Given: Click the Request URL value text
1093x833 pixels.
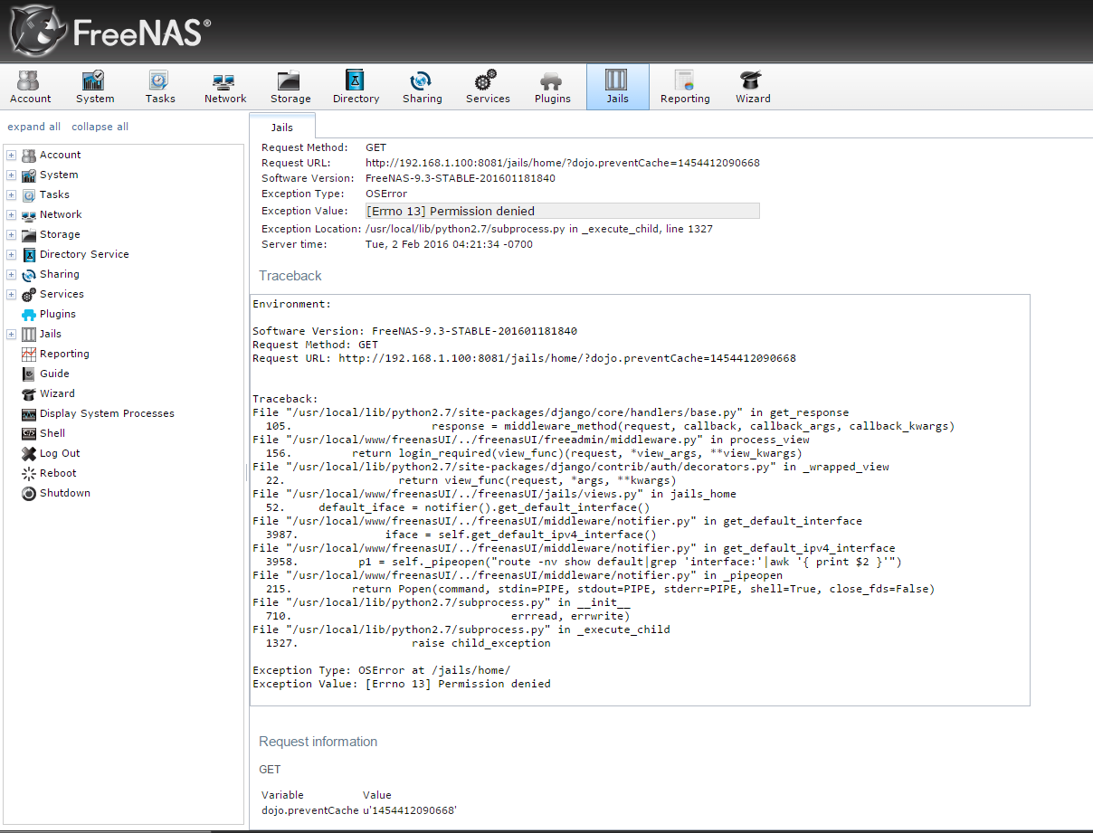Looking at the screenshot, I should point(563,163).
